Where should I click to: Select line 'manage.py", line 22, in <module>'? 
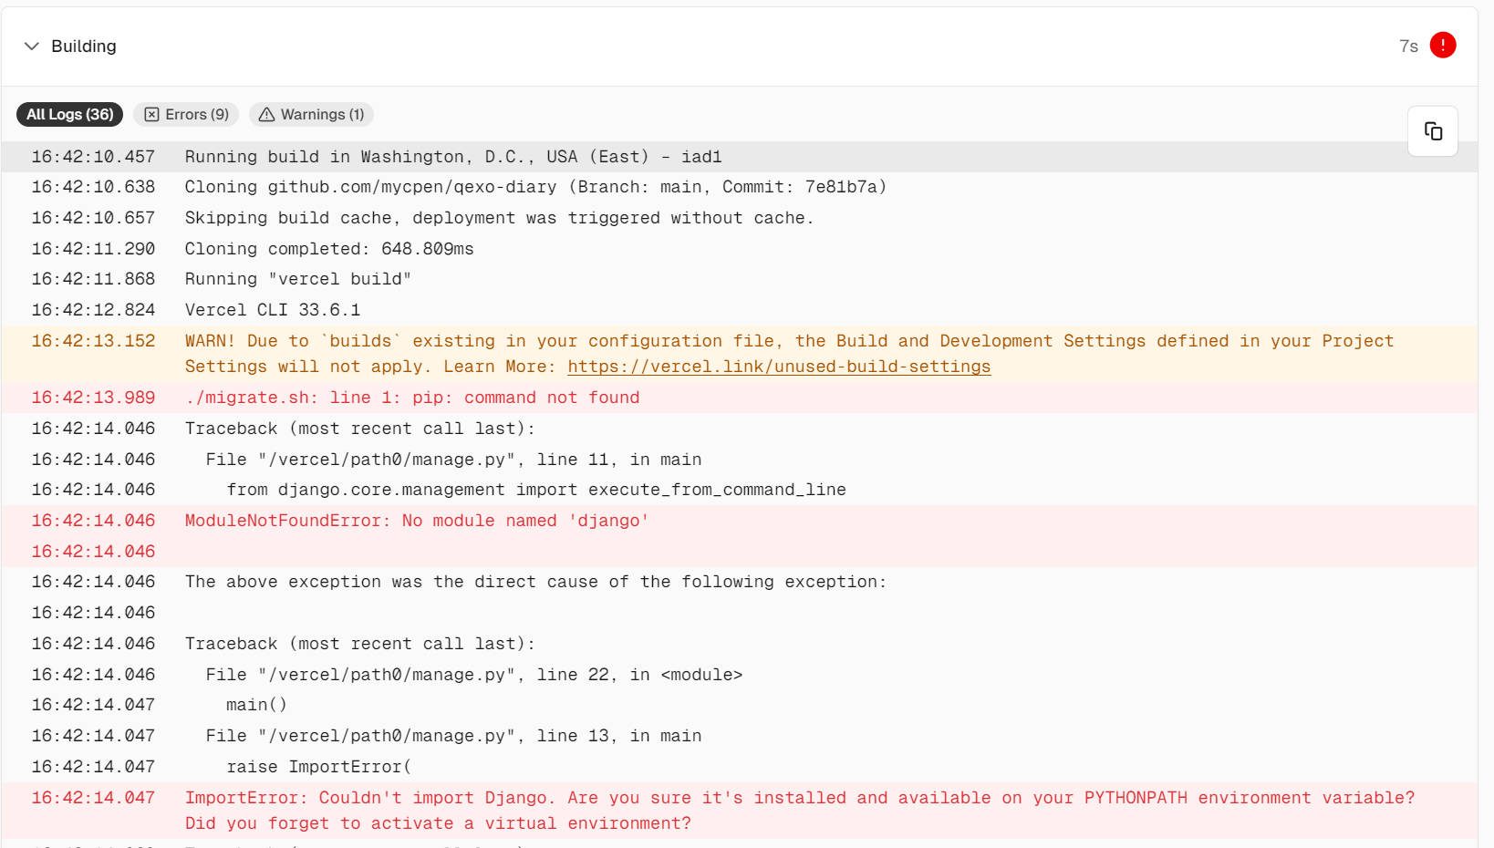click(x=740, y=675)
